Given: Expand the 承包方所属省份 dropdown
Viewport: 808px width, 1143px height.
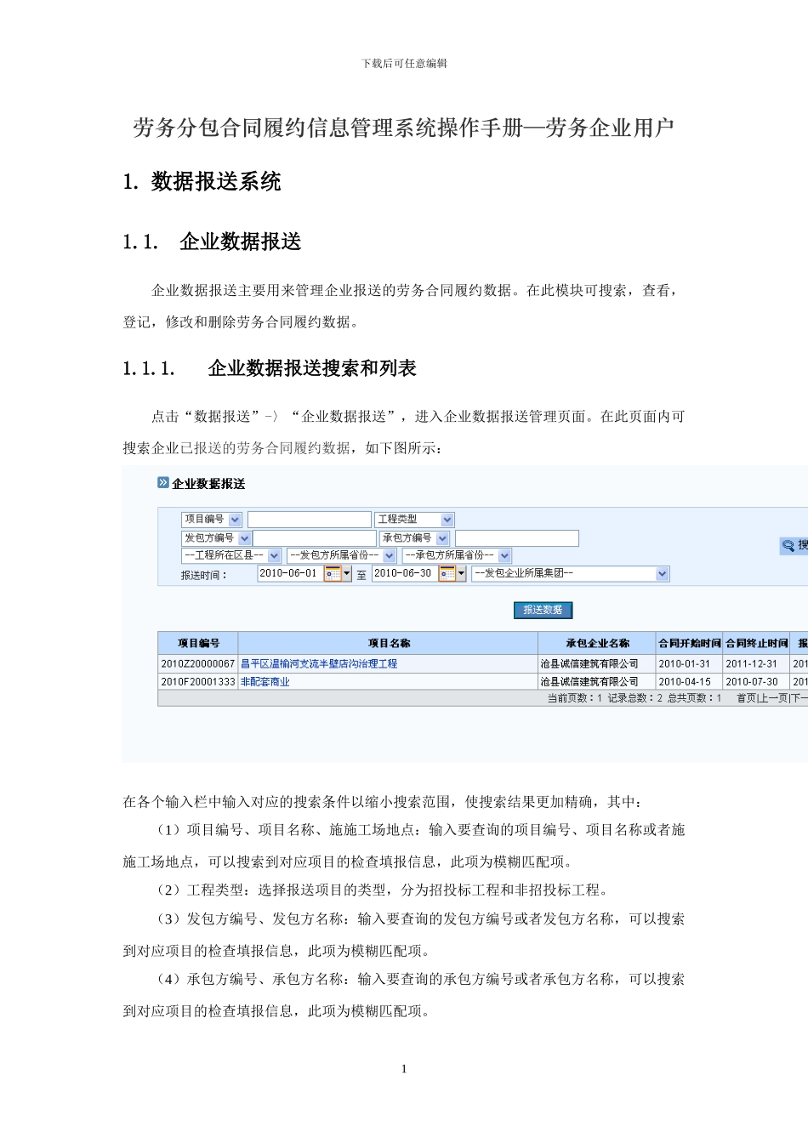Looking at the screenshot, I should 457,555.
